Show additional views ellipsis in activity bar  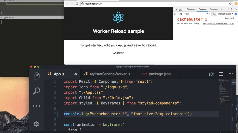click(x=37, y=106)
